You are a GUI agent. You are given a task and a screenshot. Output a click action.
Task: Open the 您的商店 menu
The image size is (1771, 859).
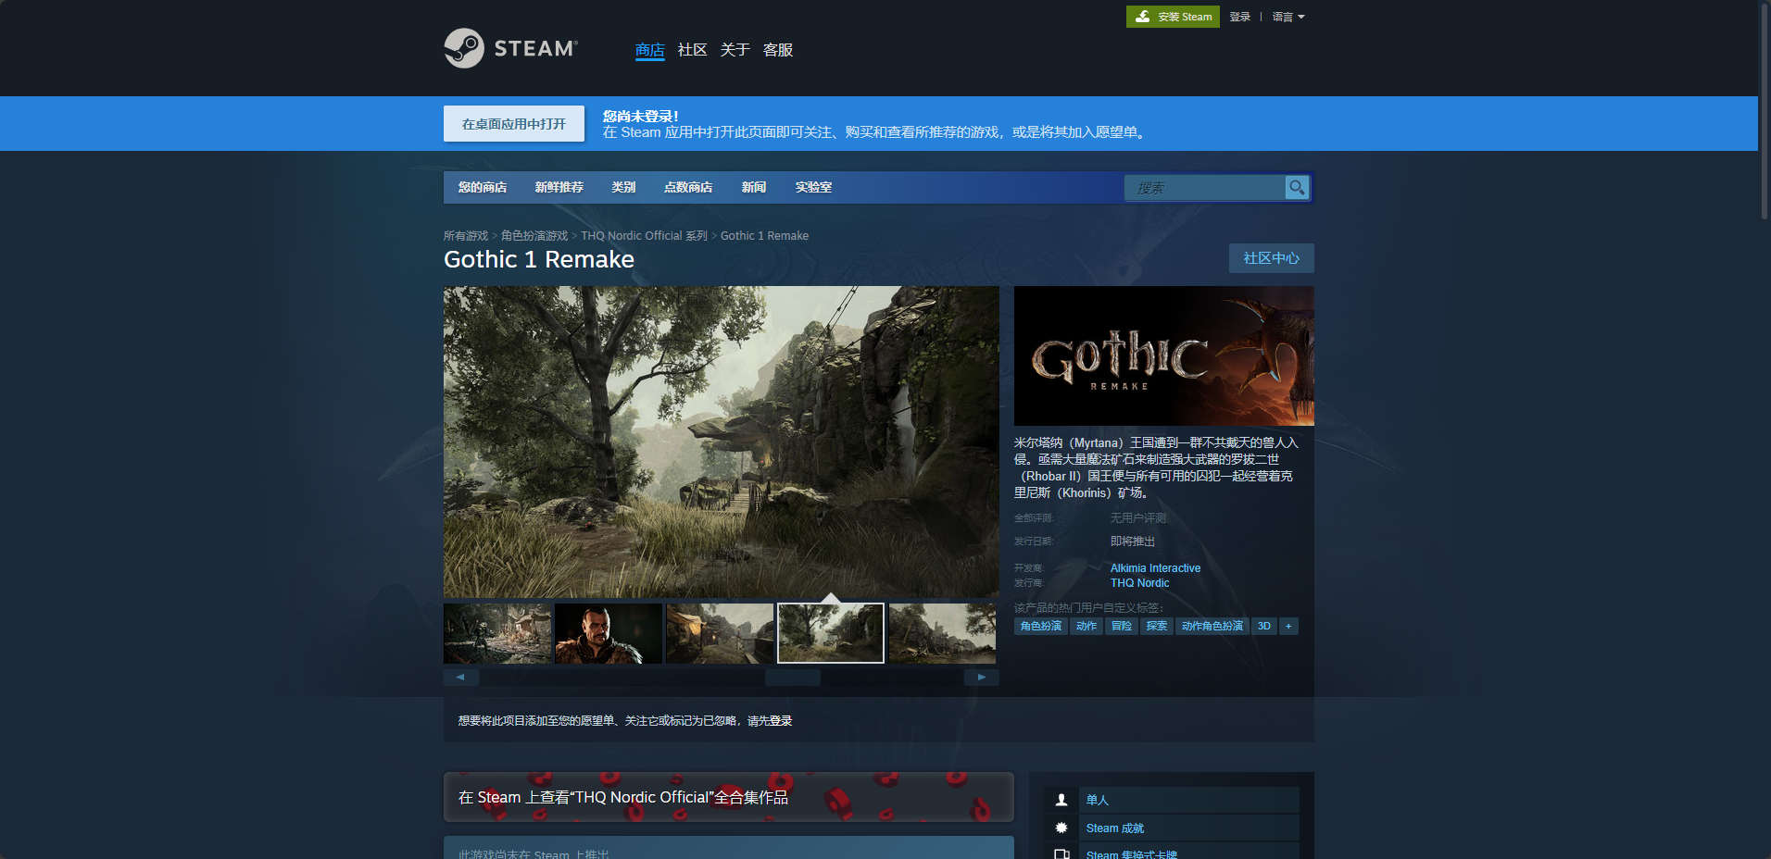coord(483,187)
